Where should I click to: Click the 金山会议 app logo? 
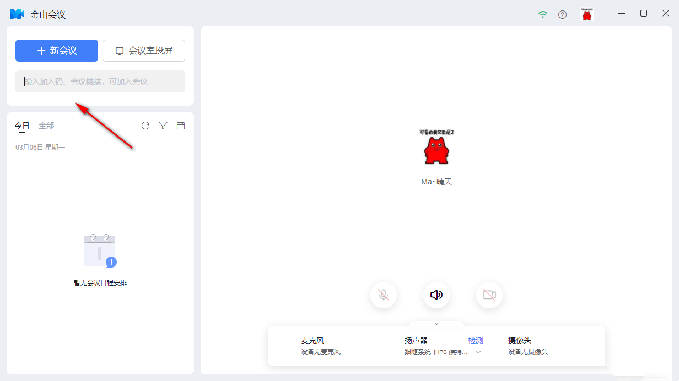(x=17, y=14)
